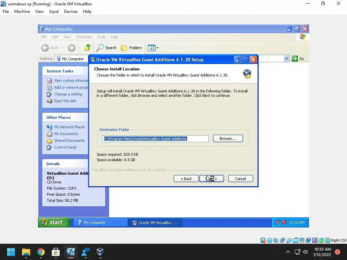Viewport: 347px width, 260px height.
Task: Open Google Chrome from host taskbar
Action: 41,252
